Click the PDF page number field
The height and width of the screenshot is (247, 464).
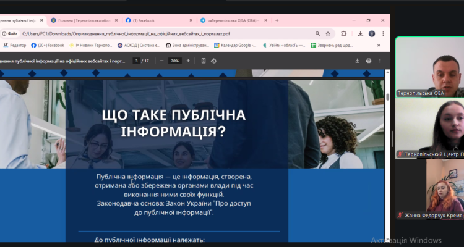pyautogui.click(x=136, y=61)
